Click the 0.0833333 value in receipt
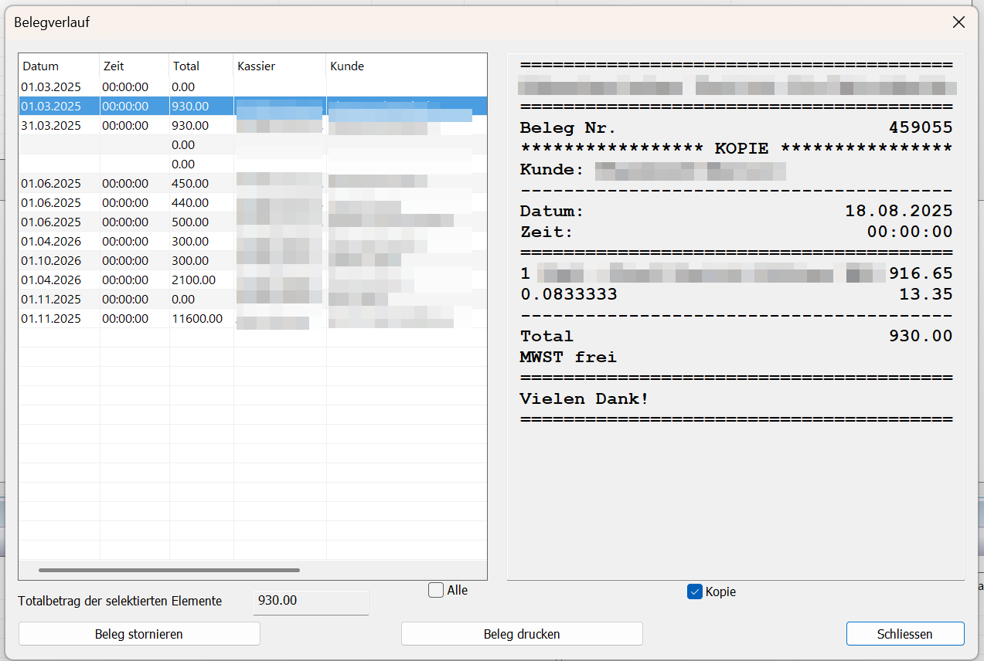 click(x=568, y=294)
